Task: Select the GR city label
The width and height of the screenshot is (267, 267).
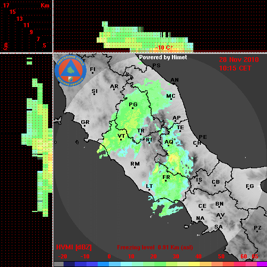Action: tap(85, 122)
